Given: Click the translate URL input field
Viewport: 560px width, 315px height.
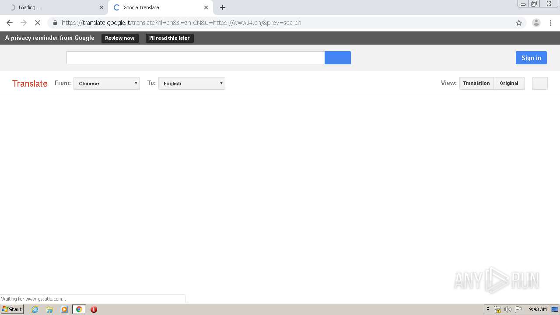Looking at the screenshot, I should pyautogui.click(x=196, y=58).
